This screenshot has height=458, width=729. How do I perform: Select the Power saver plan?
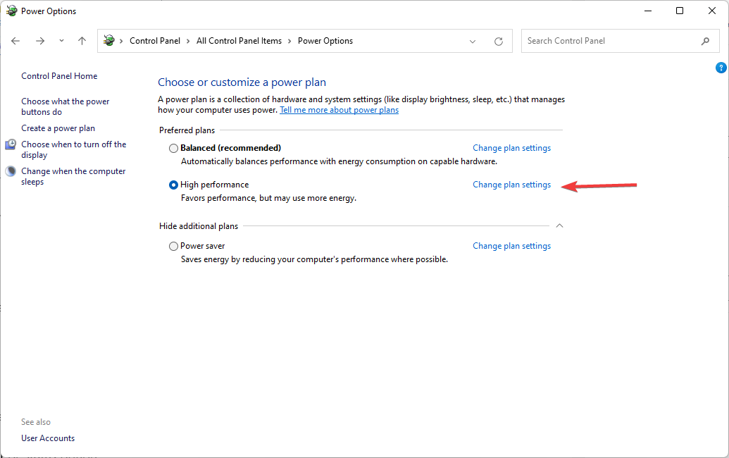point(174,247)
